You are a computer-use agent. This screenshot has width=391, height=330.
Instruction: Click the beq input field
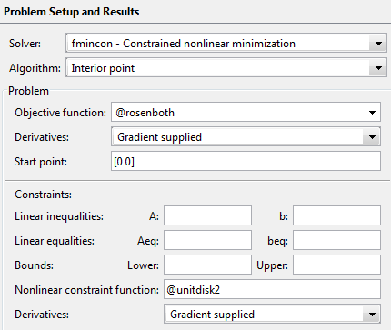tap(336, 240)
